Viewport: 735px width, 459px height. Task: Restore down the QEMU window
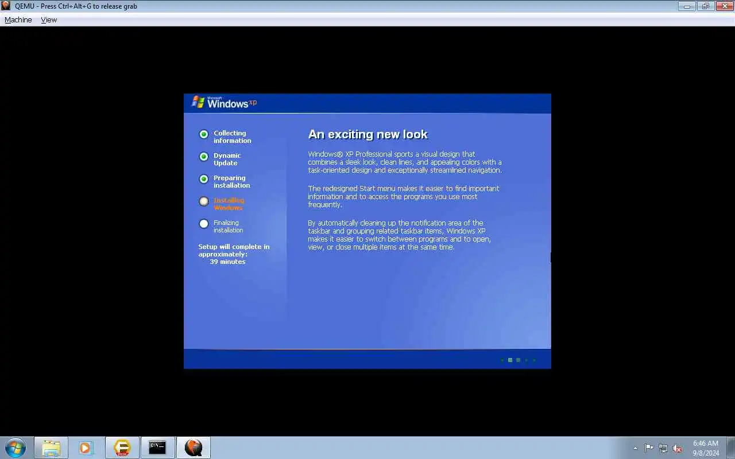(705, 6)
